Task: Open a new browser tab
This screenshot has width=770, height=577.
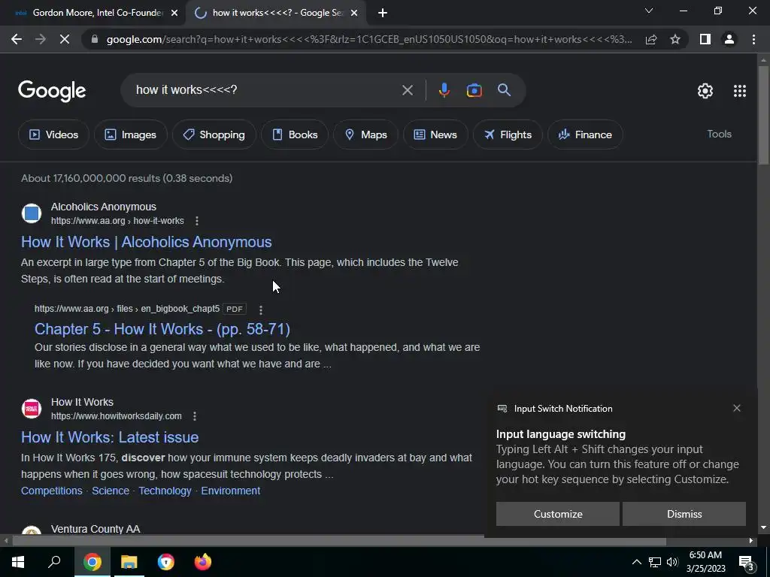Action: point(383,14)
